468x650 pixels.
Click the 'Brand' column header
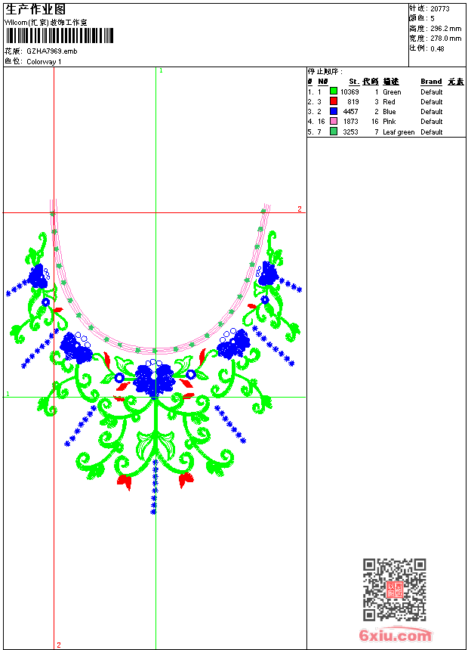pos(431,82)
